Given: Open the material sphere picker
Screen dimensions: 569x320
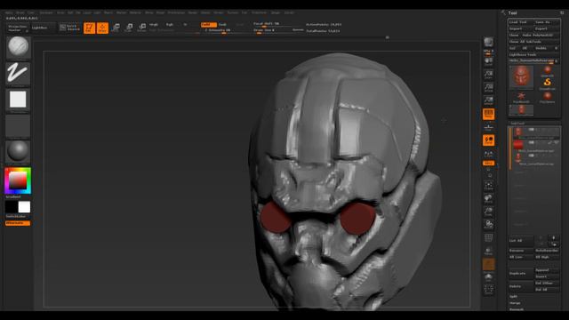Looking at the screenshot, I should [x=18, y=151].
